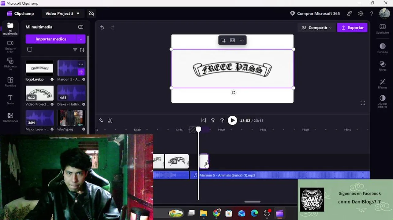Open Microsoft Edge in taskbar

(x=254, y=213)
